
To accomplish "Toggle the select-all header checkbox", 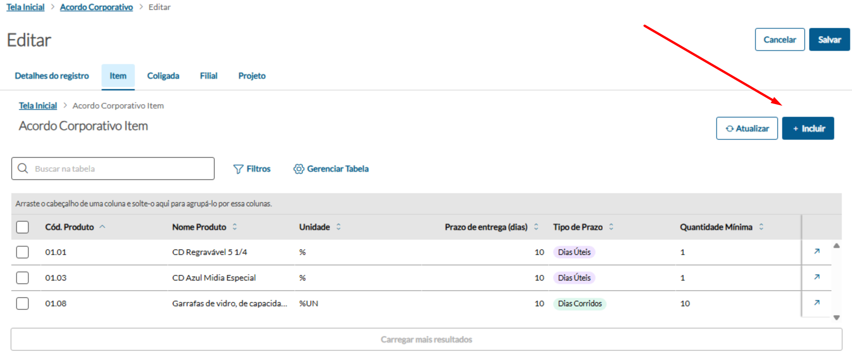I will tap(22, 227).
